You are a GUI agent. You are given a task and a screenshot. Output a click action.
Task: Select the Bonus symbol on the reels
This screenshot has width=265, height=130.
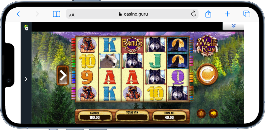(x=132, y=45)
